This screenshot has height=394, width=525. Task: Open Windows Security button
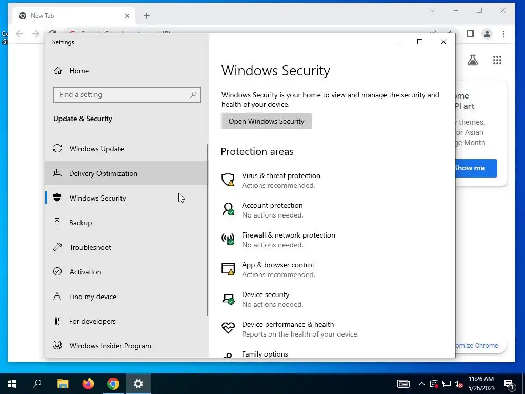[266, 121]
